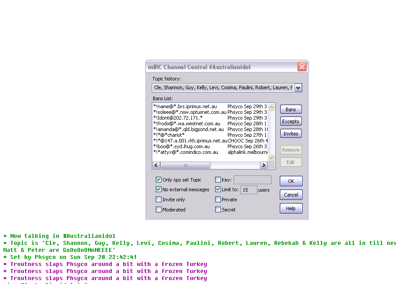Select ban *!*@147.a.001.rkh.iprimus.net.au

coord(210,141)
